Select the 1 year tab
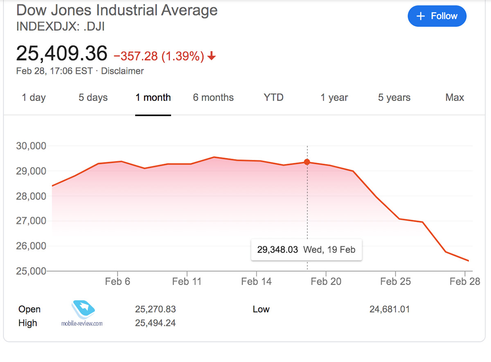Image resolution: width=491 pixels, height=362 pixels. pos(334,98)
